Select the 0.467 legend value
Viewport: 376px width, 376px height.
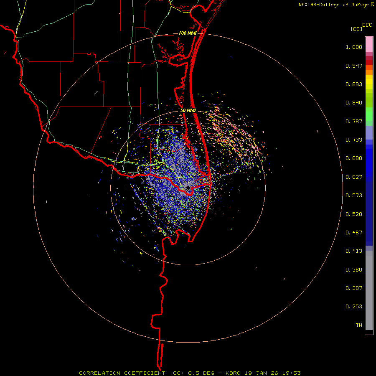(x=354, y=233)
